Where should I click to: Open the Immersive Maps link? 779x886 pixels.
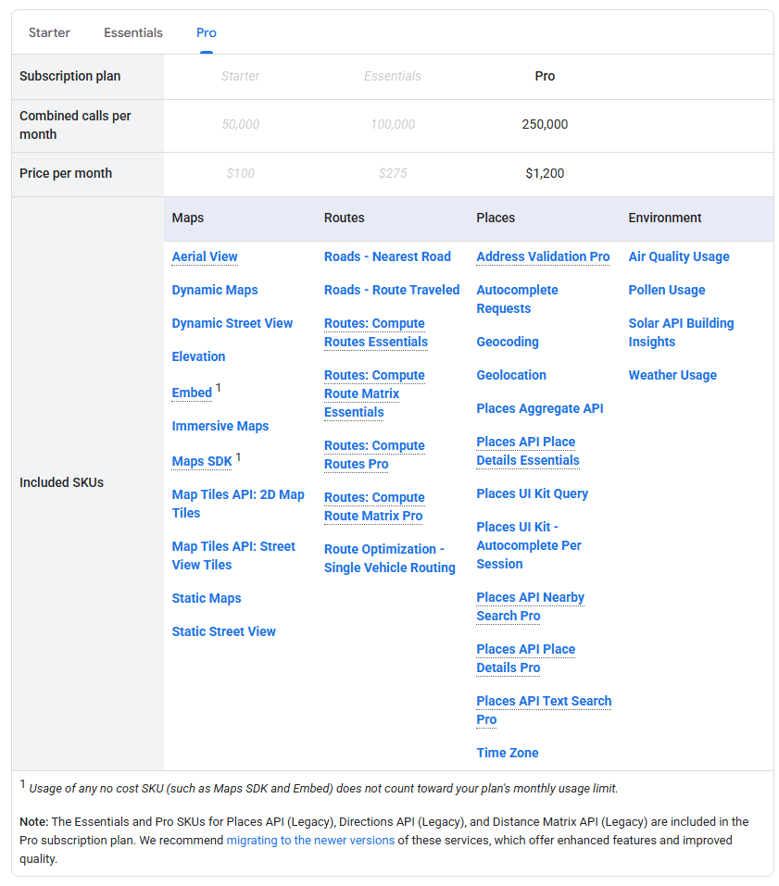(220, 426)
